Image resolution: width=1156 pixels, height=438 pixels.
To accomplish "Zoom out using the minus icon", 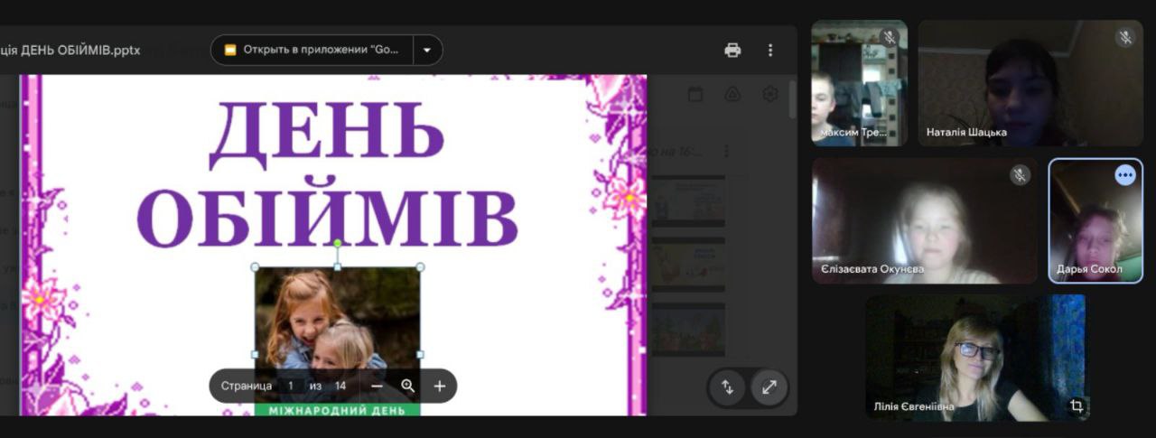I will [x=378, y=386].
